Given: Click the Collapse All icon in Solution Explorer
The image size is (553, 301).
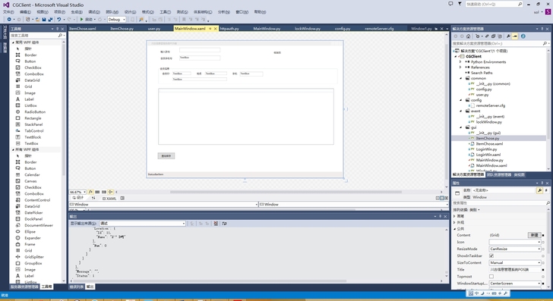Looking at the screenshot, I should pyautogui.click(x=494, y=36).
